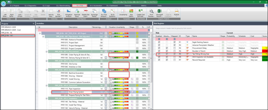
Task: Collapse the Procurement group
Action: tap(47, 52)
